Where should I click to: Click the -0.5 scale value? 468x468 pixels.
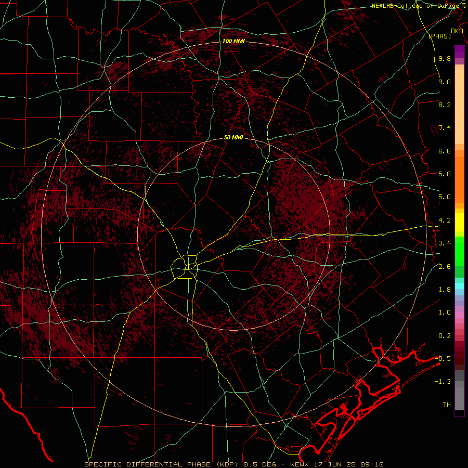pos(443,359)
